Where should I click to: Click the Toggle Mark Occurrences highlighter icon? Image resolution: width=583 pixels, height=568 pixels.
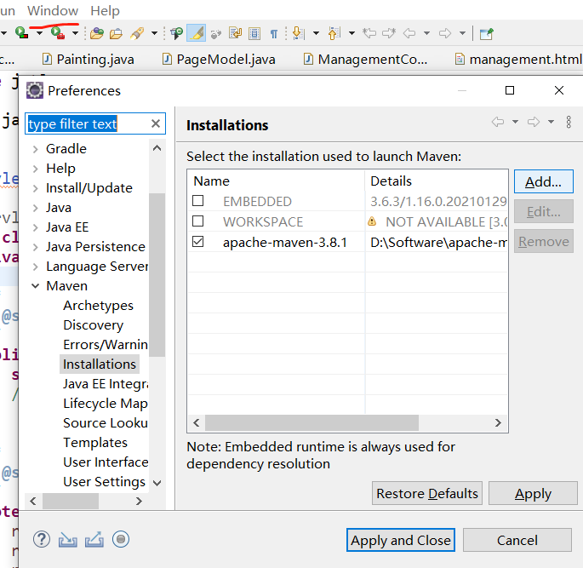pos(197,33)
